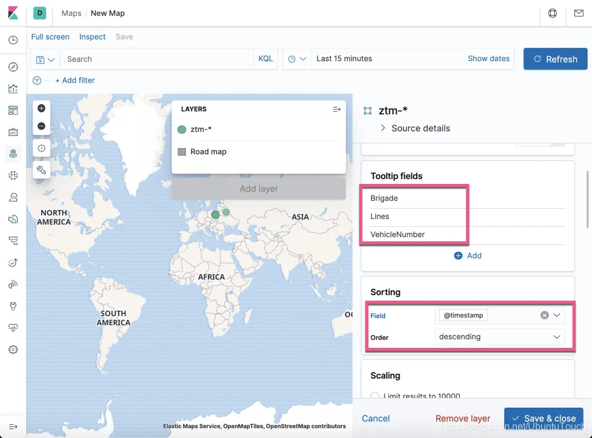Image resolution: width=592 pixels, height=438 pixels.
Task: Open the sidebar icon below Machine Learning
Action: pos(13,197)
